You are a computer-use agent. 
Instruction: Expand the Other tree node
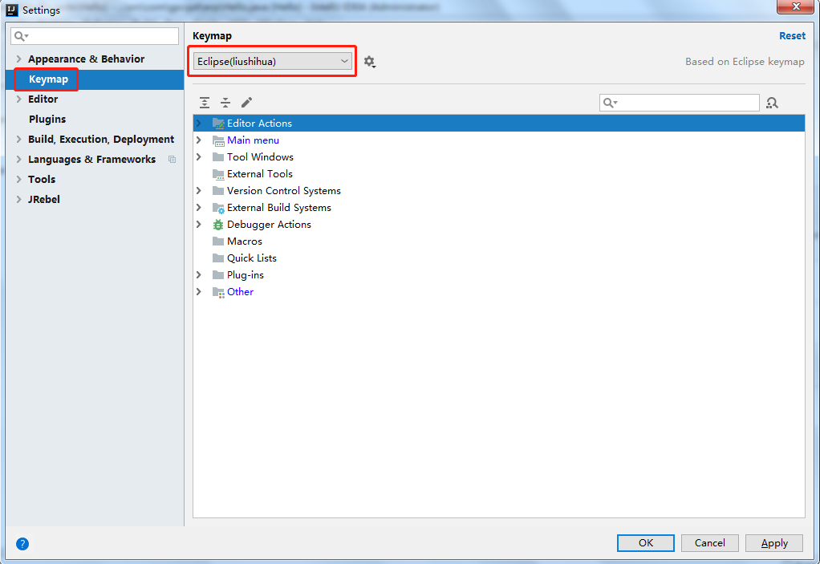tap(199, 292)
